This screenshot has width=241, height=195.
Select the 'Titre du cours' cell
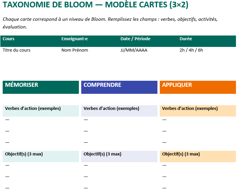tap(16, 50)
